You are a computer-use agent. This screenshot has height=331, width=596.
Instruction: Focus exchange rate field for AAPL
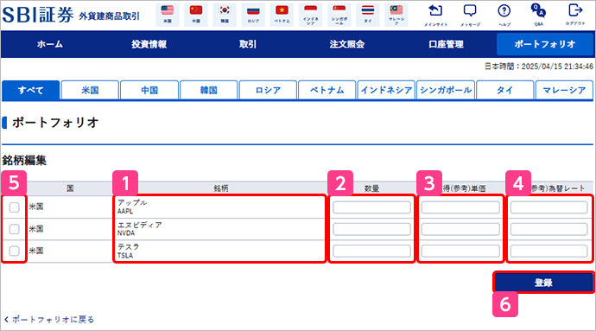(549, 207)
